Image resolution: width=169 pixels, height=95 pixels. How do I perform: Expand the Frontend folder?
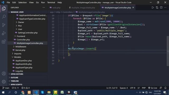point(21,36)
